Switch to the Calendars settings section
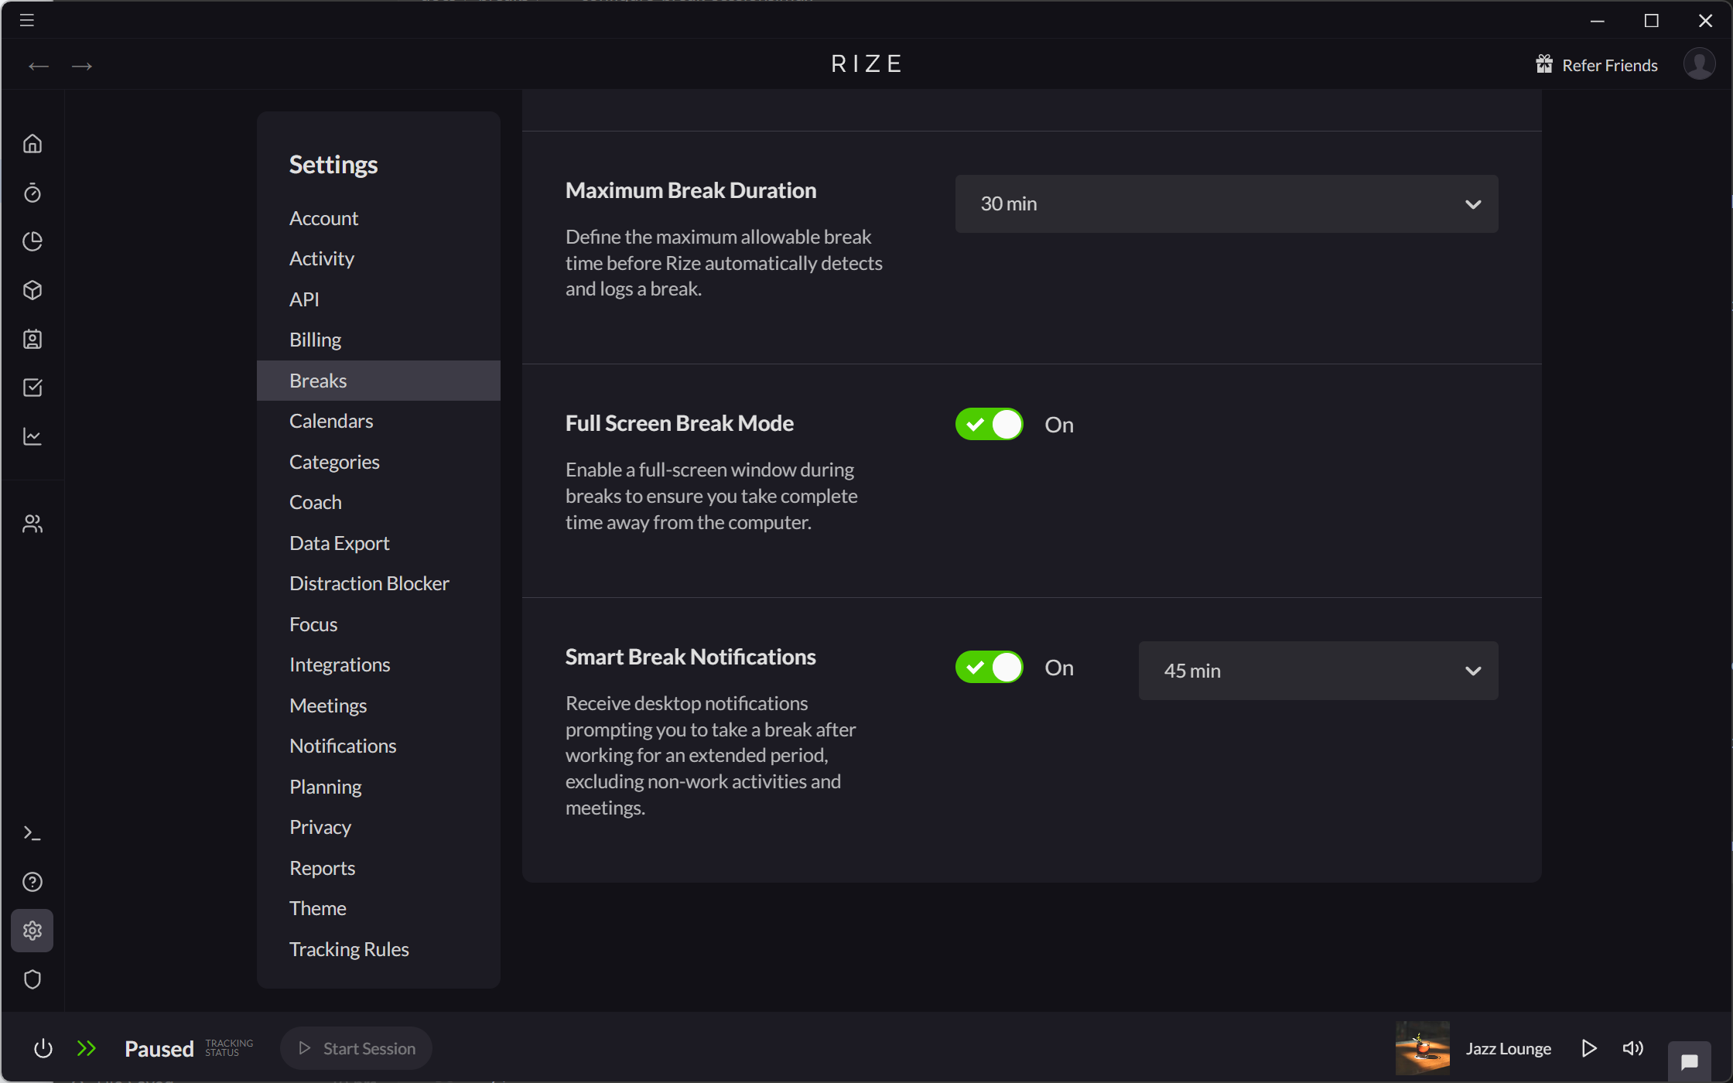 (x=330, y=421)
